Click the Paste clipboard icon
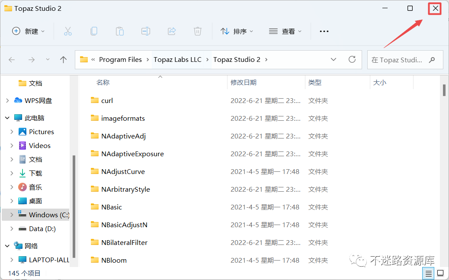 (x=120, y=31)
